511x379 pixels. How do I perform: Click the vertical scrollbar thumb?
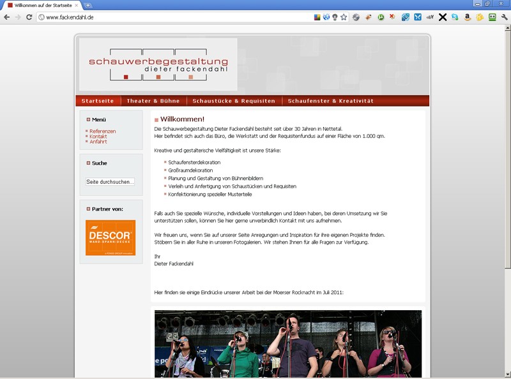(x=507, y=150)
